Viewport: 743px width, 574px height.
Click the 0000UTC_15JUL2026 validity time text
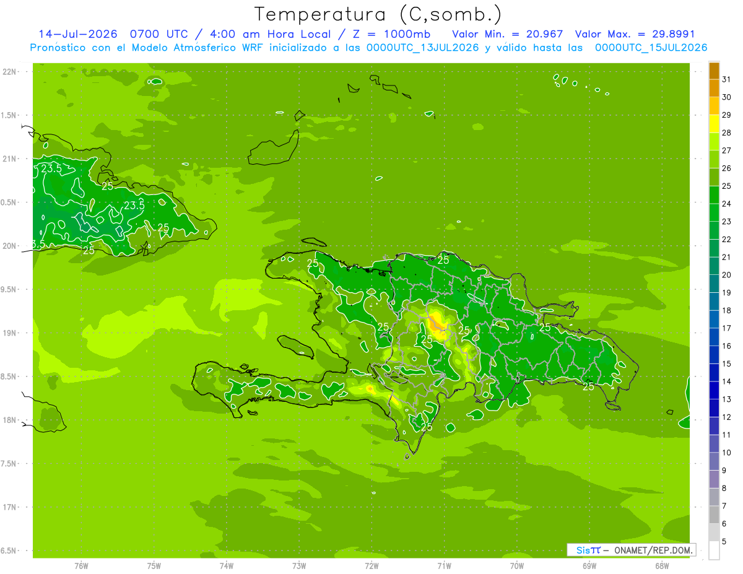click(x=651, y=48)
